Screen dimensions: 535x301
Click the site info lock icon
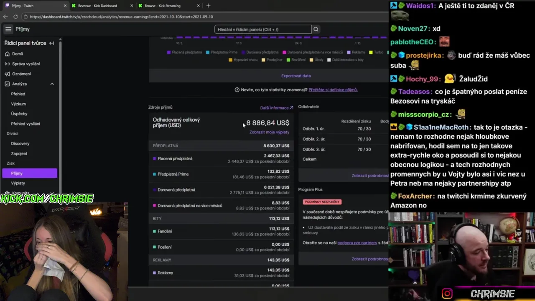[x=25, y=17]
